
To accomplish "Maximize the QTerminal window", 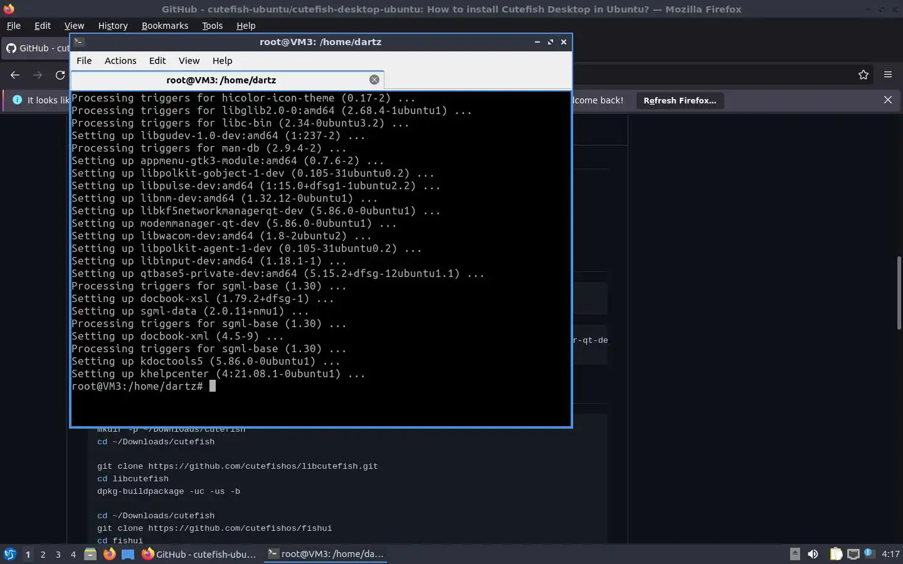I will click(x=551, y=42).
